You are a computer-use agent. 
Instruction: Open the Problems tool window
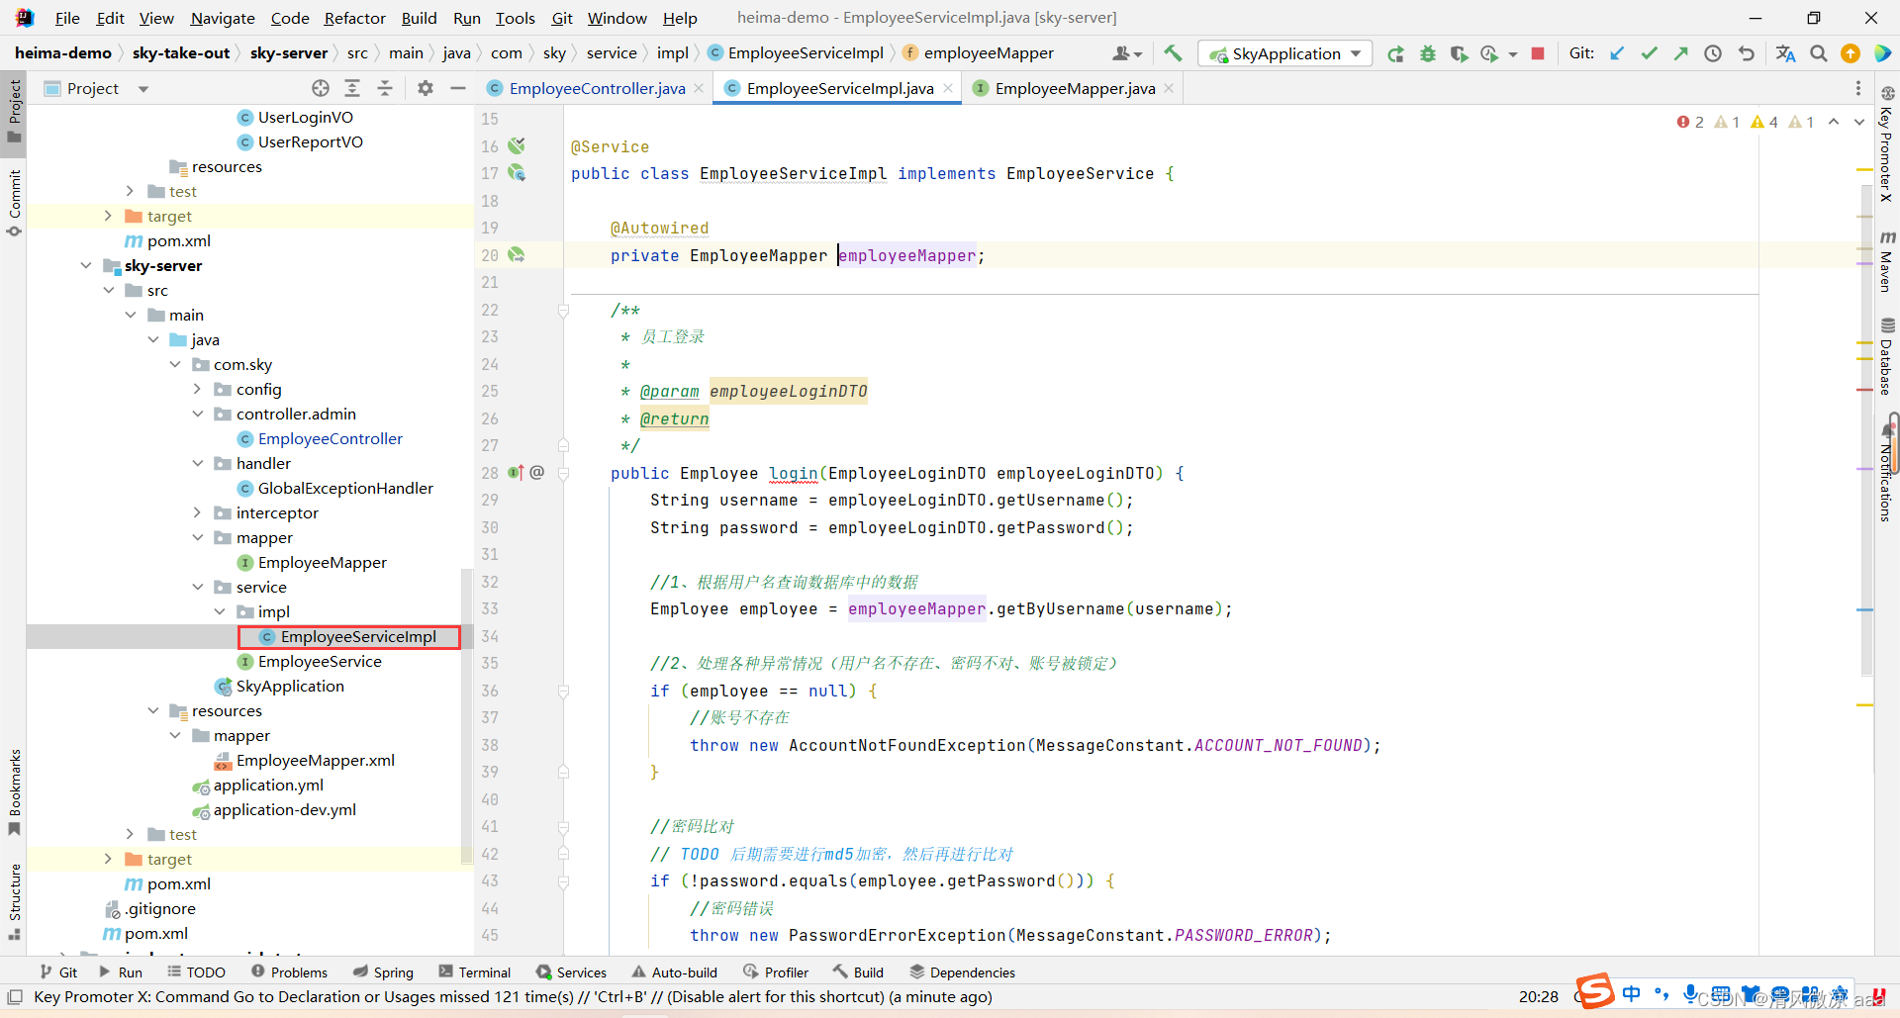(x=289, y=972)
